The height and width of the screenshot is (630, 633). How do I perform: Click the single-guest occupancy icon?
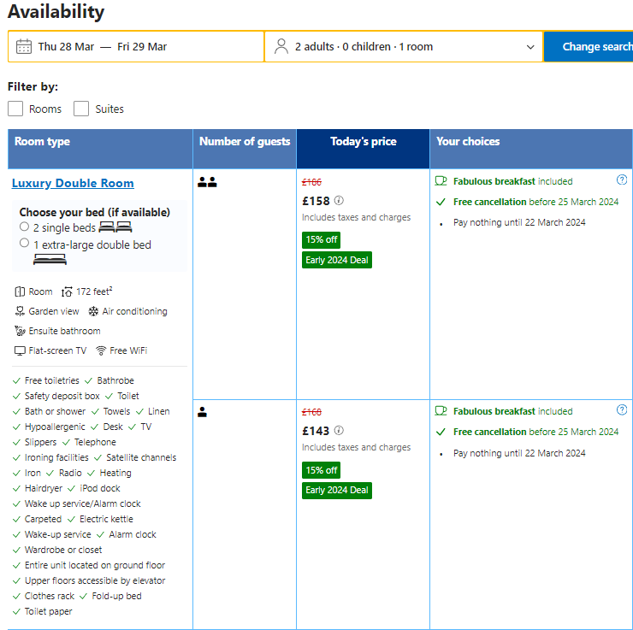pyautogui.click(x=202, y=412)
